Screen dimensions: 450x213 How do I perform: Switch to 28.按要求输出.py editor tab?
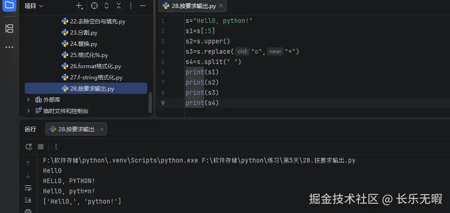(x=193, y=6)
